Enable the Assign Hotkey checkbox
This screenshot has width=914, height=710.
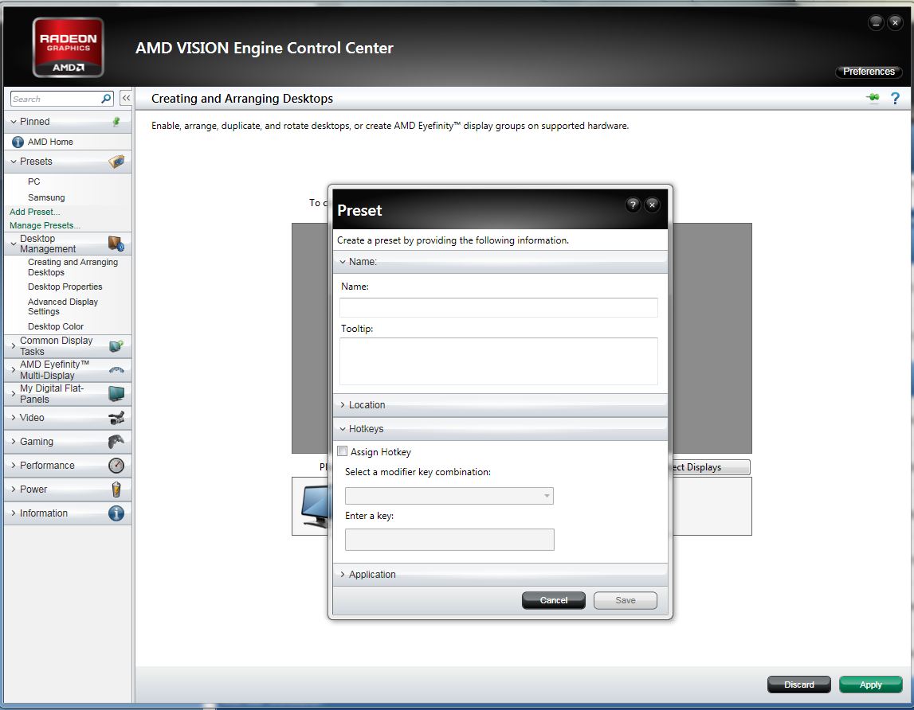tap(343, 451)
